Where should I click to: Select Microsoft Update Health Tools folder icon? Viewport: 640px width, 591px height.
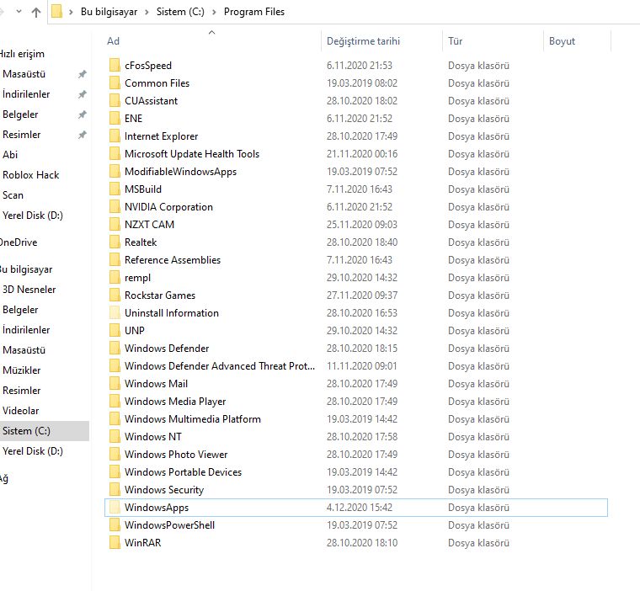click(x=115, y=154)
